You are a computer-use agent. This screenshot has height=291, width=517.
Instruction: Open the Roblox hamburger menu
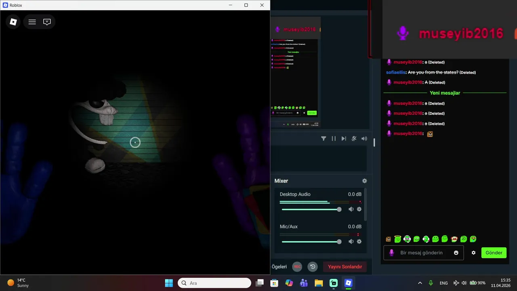tap(32, 22)
